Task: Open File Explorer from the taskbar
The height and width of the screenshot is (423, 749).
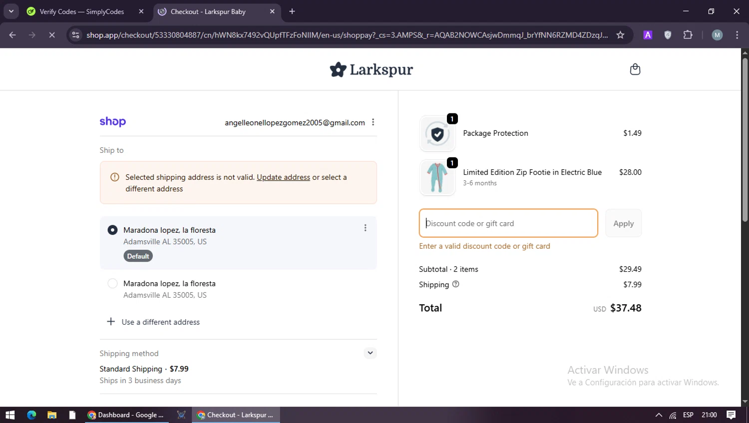Action: tap(52, 415)
